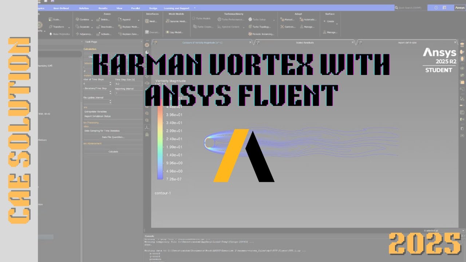Click the help circle icon in title bar
The height and width of the screenshot is (262, 466).
tap(437, 8)
